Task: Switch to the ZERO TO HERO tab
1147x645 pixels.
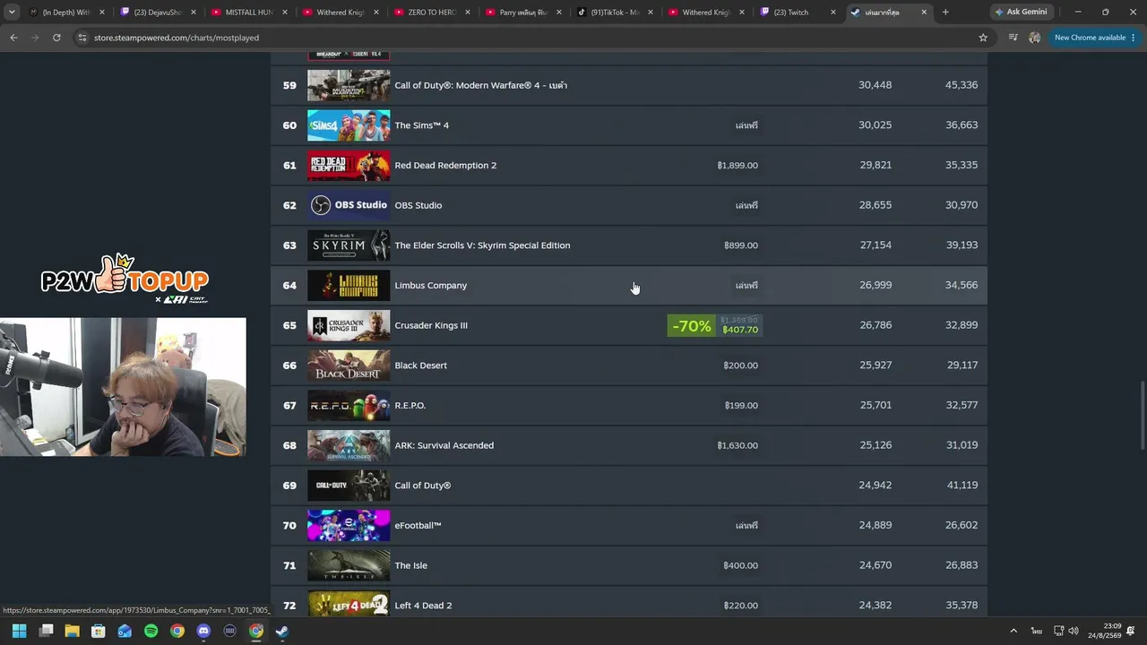Action: click(432, 13)
